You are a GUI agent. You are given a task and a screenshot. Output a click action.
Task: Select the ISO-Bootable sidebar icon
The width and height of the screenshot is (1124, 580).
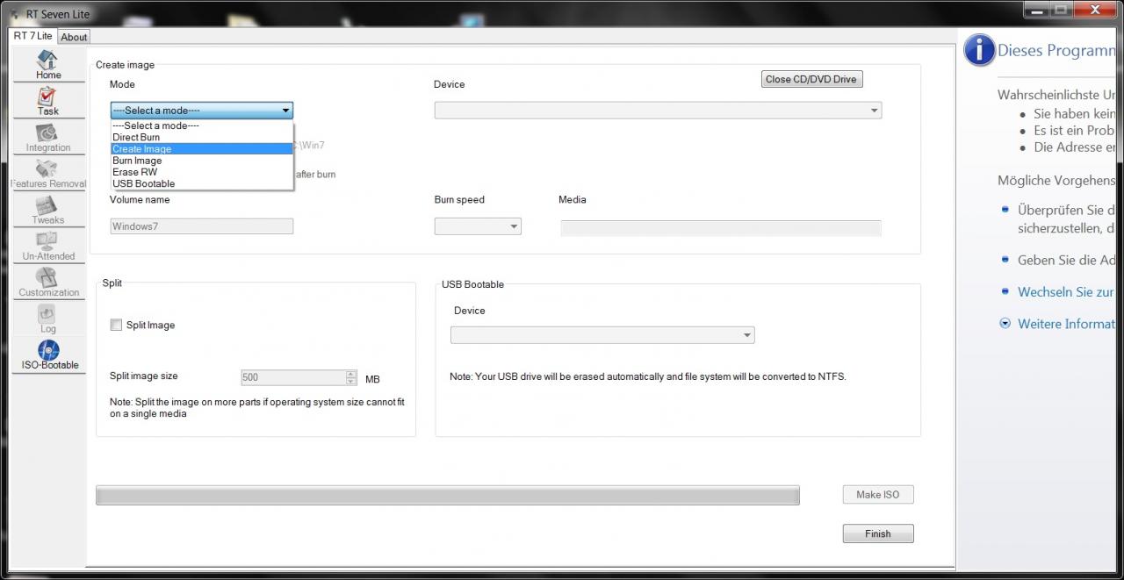48,355
